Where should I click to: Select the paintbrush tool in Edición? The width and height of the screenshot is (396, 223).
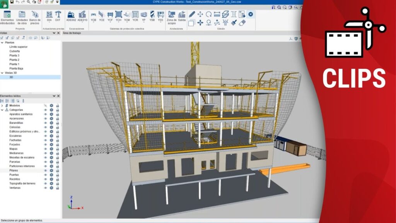pos(234,23)
